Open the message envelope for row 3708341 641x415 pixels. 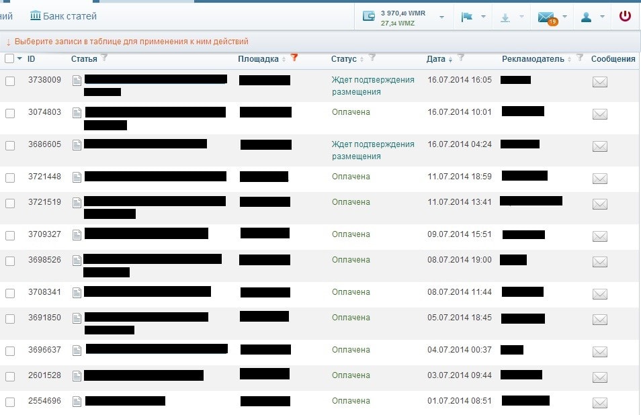pyautogui.click(x=600, y=293)
